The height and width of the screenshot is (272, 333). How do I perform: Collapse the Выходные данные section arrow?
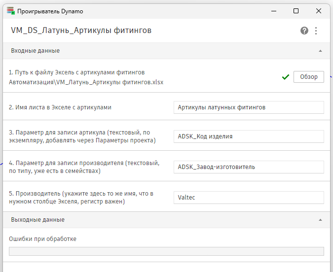(x=320, y=220)
